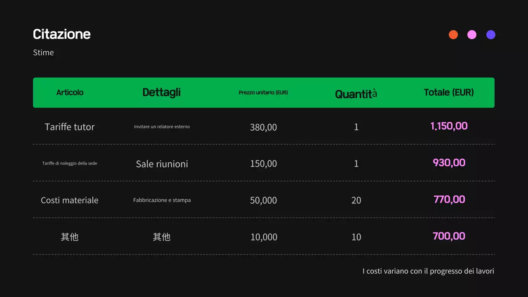
Task: Click the 770,00 total value
Action: [x=449, y=200]
